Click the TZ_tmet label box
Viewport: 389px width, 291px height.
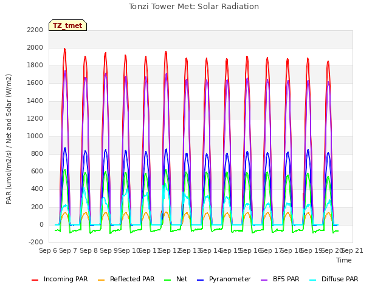pyautogui.click(x=67, y=25)
